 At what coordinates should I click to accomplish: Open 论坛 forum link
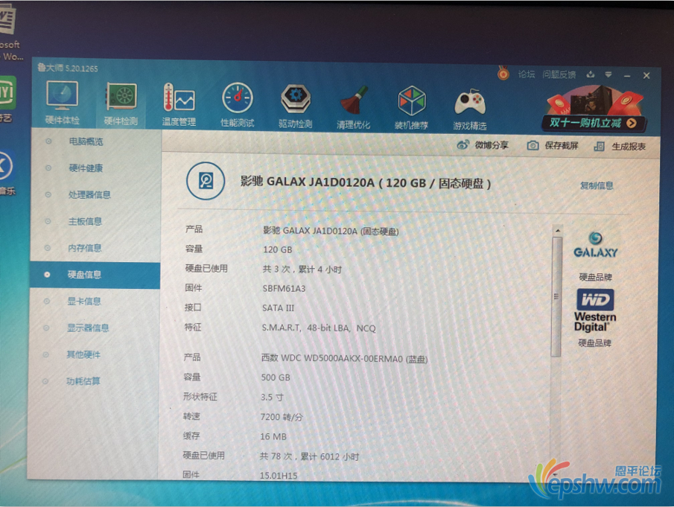(527, 74)
